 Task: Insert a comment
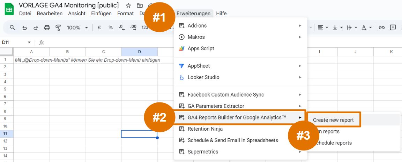click(x=393, y=28)
